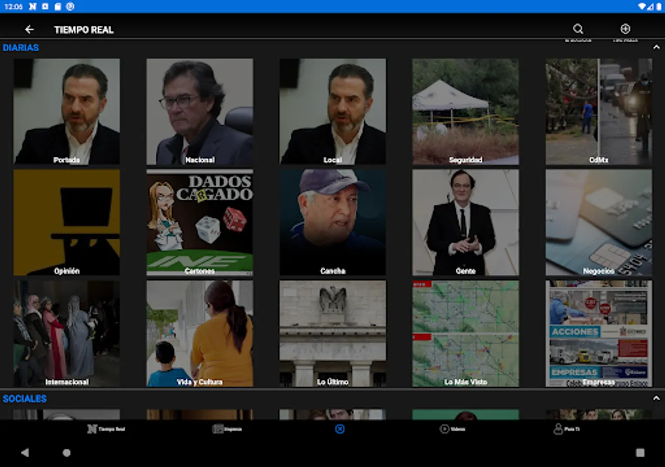The height and width of the screenshot is (467, 665).
Task: Tap the SD card icon in status bar
Action: point(58,6)
